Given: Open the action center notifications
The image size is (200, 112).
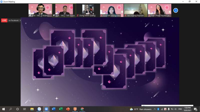Looking at the screenshot, I should click(195, 109).
